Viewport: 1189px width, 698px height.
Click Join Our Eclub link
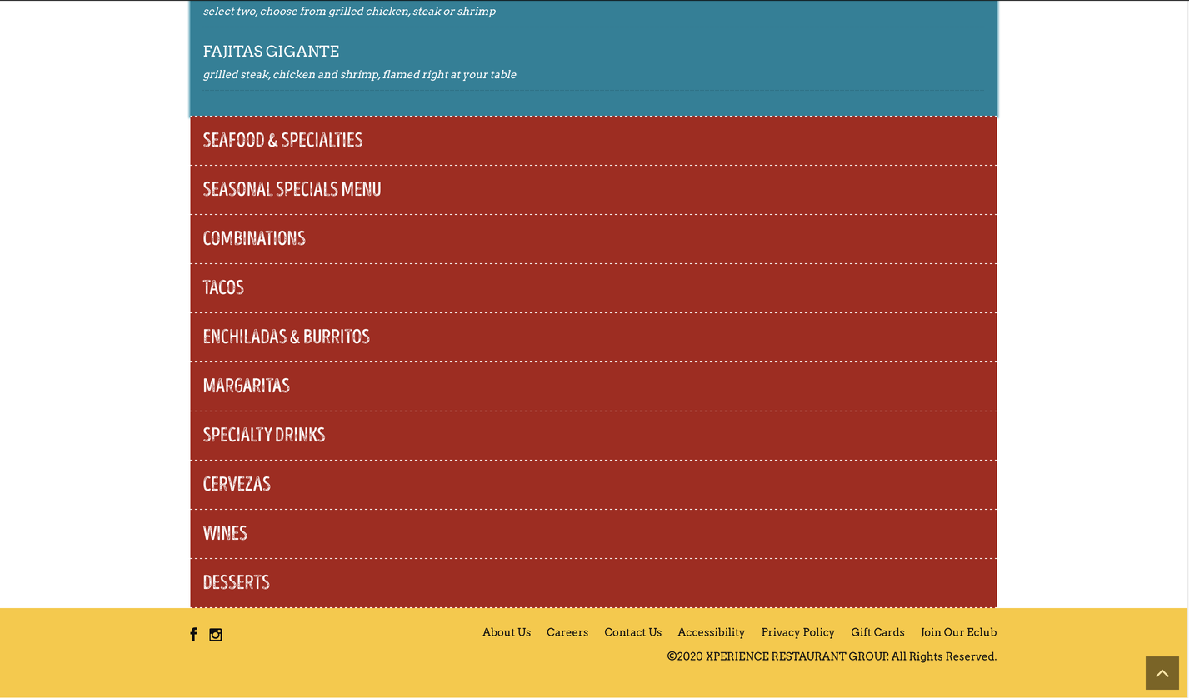tap(958, 632)
